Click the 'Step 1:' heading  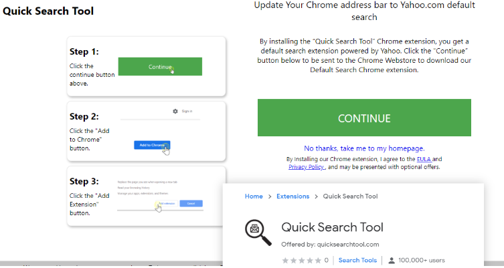84,51
